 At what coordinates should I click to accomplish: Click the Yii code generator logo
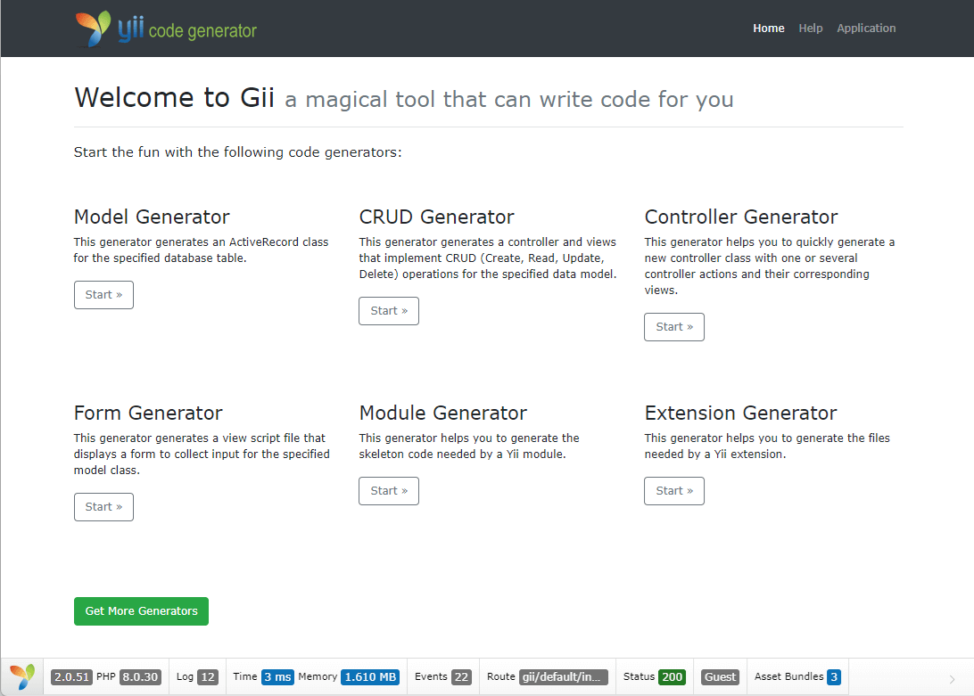[166, 29]
